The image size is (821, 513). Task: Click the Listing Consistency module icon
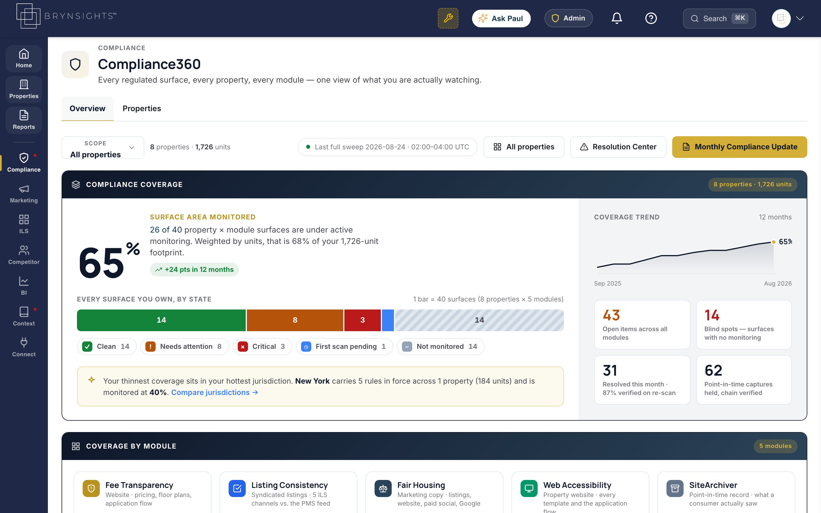237,488
